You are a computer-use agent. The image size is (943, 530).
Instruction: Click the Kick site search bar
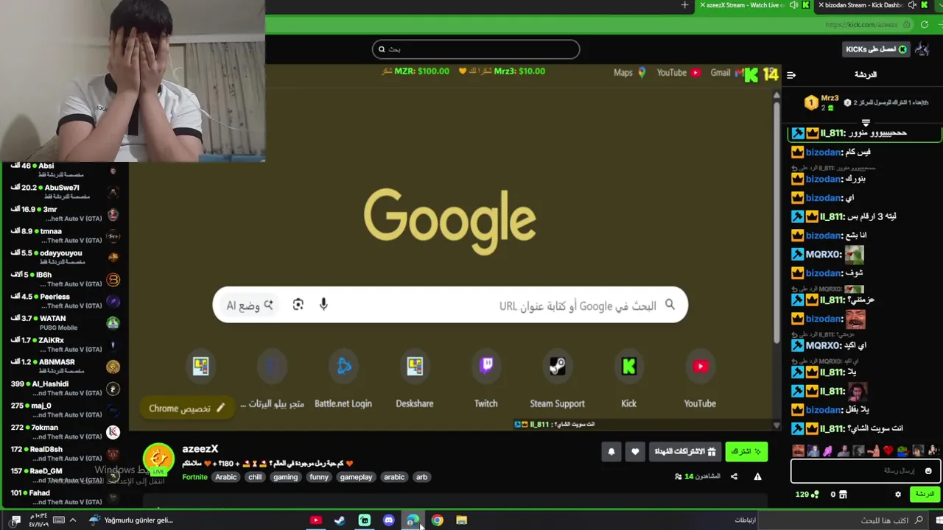476,49
